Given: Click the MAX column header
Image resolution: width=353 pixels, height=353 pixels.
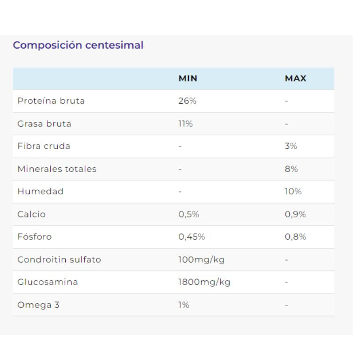Looking at the screenshot, I should pyautogui.click(x=295, y=79).
